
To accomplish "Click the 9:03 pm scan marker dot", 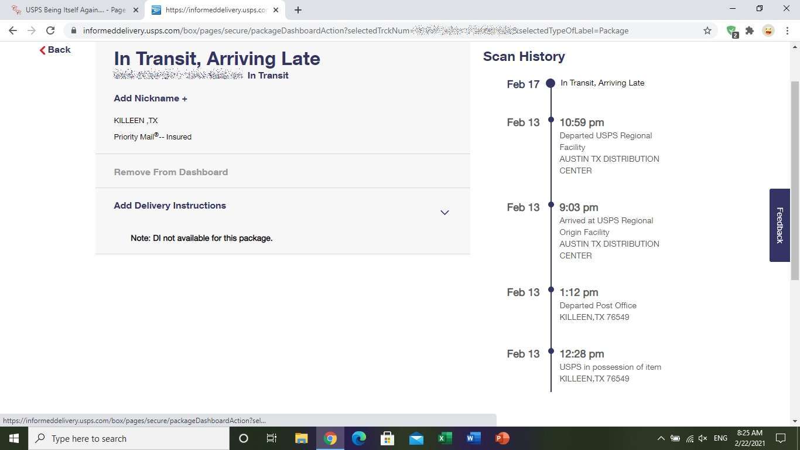I will [551, 204].
